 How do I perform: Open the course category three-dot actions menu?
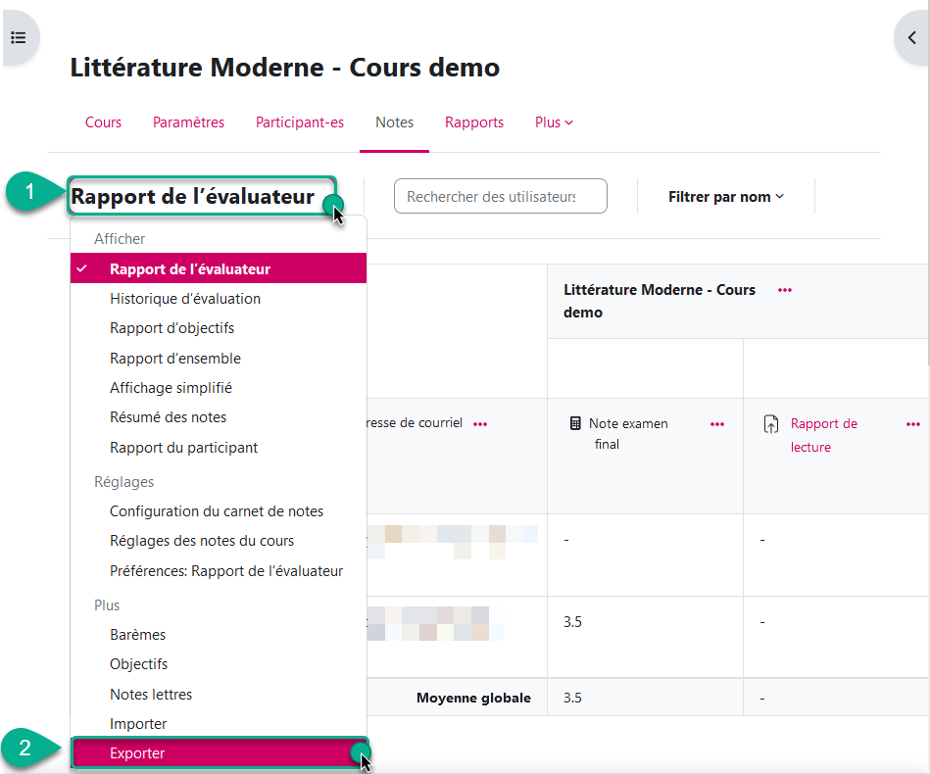[x=784, y=290]
